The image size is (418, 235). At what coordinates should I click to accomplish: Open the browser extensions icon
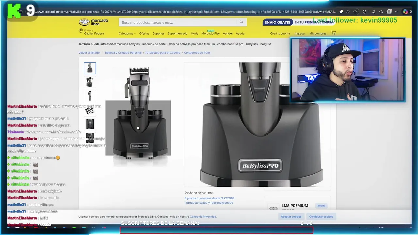click(364, 12)
